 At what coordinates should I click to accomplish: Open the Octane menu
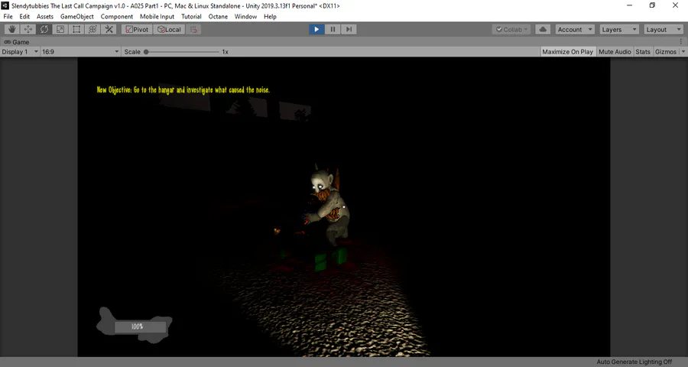pyautogui.click(x=218, y=16)
